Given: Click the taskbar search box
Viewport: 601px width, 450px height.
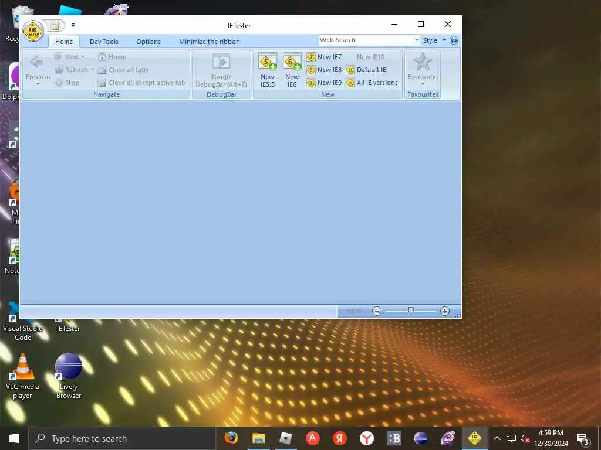Looking at the screenshot, I should tap(121, 438).
